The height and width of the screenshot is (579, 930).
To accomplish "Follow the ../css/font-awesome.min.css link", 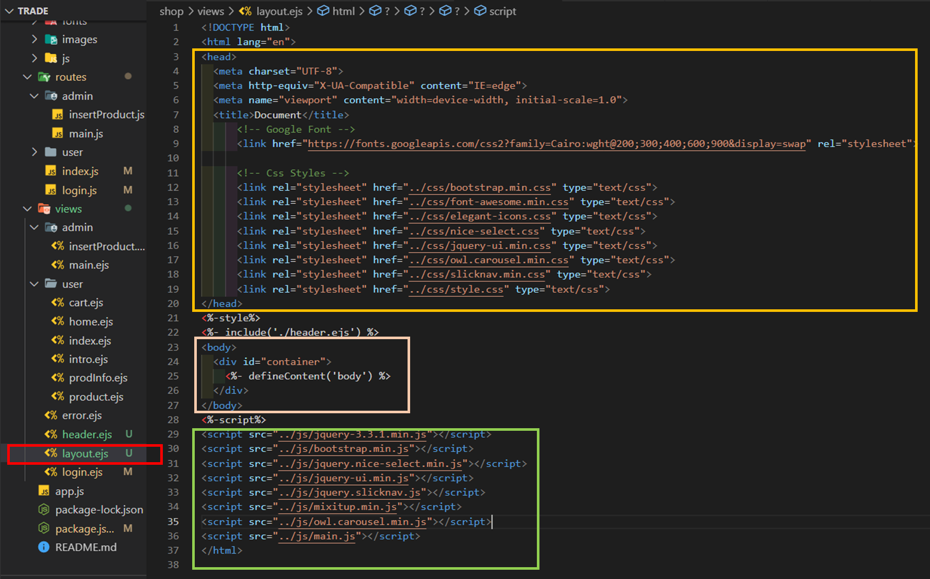I will tap(488, 202).
